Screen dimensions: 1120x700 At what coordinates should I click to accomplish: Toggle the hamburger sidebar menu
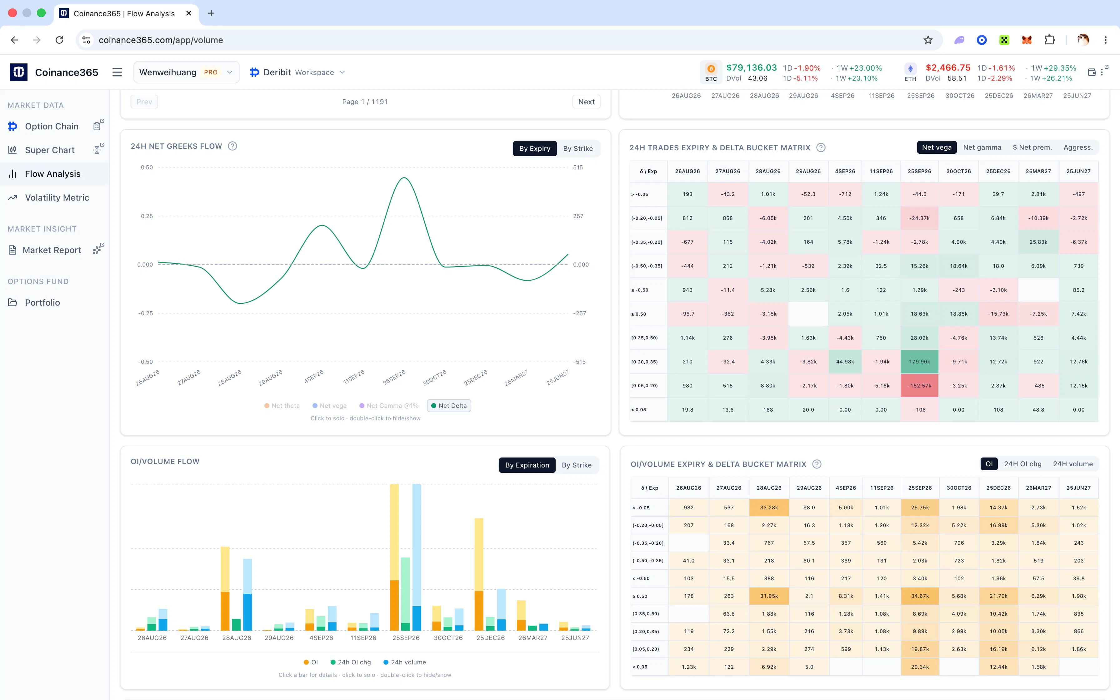click(117, 72)
